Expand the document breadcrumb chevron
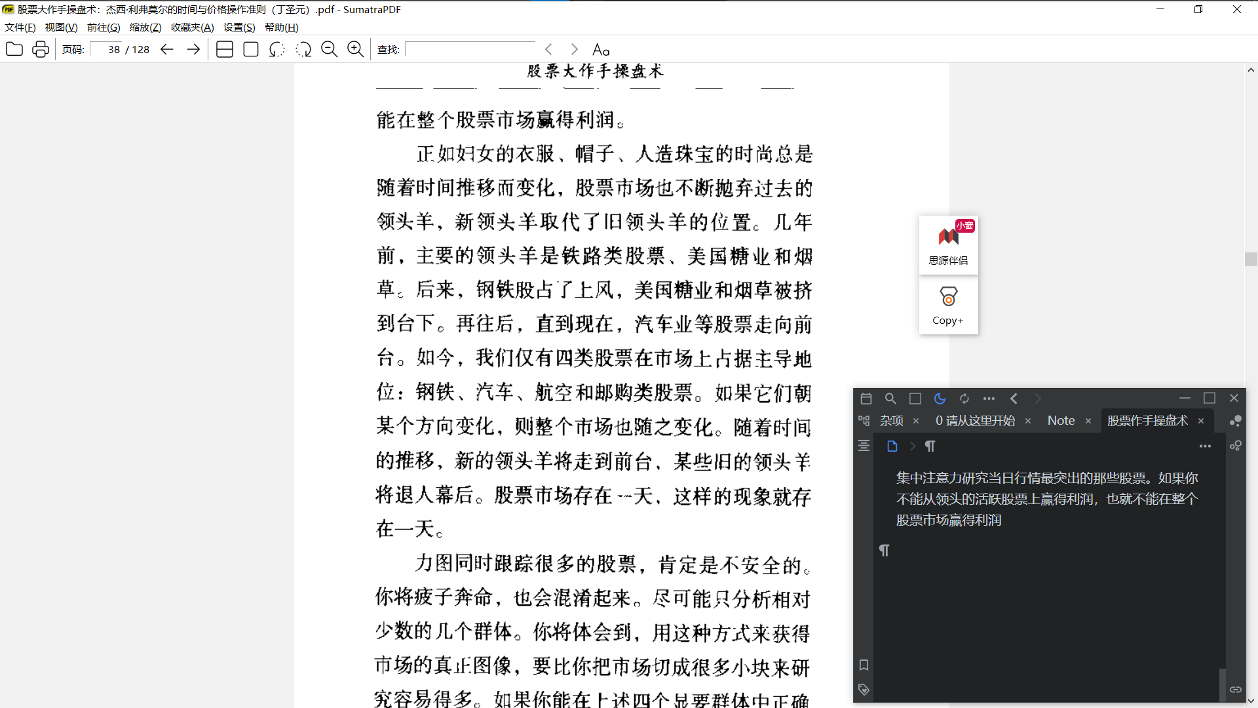The width and height of the screenshot is (1258, 708). (x=913, y=446)
